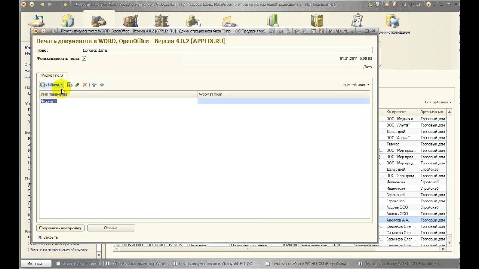Viewport: 479px width, 269px height.
Task: Select the Алхимов А.А. row in background list
Action: pos(416,220)
